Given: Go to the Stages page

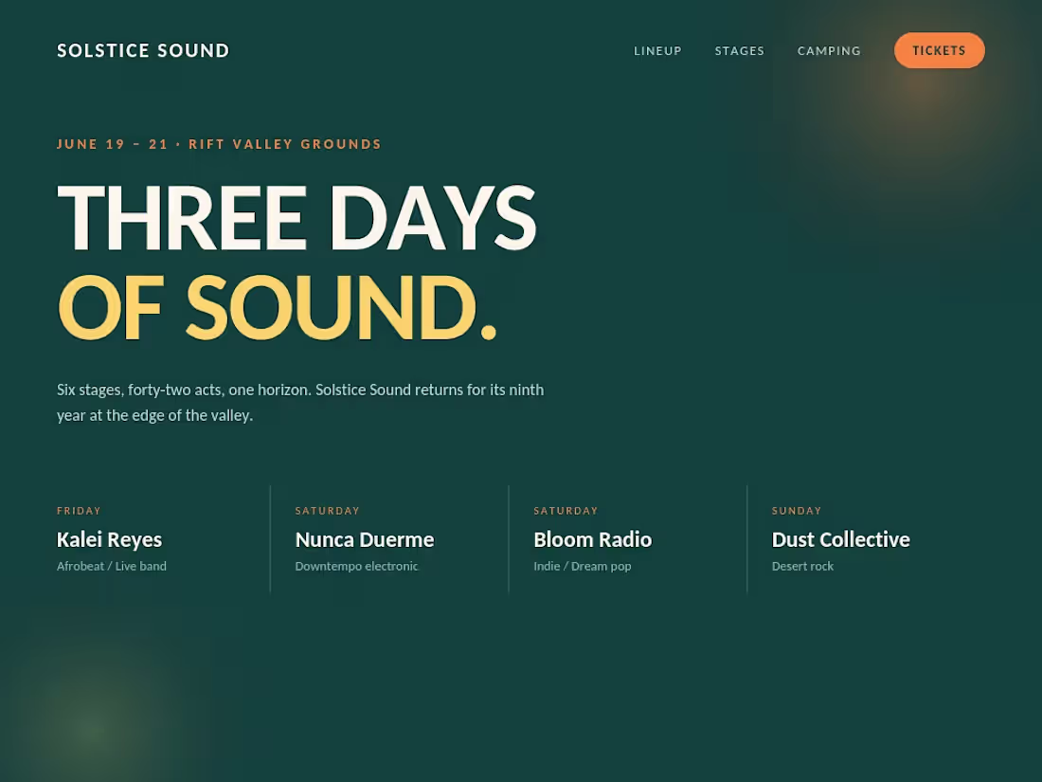Looking at the screenshot, I should click(739, 50).
